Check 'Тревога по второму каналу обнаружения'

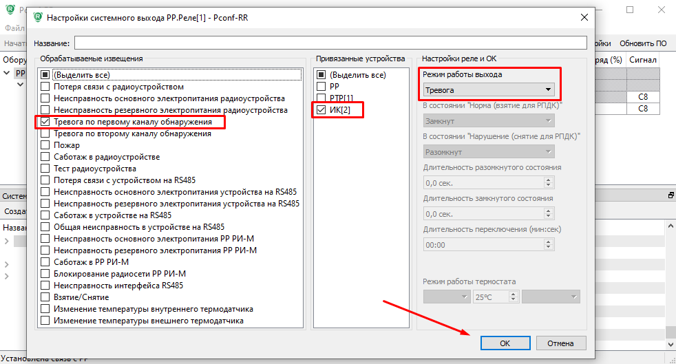point(45,133)
